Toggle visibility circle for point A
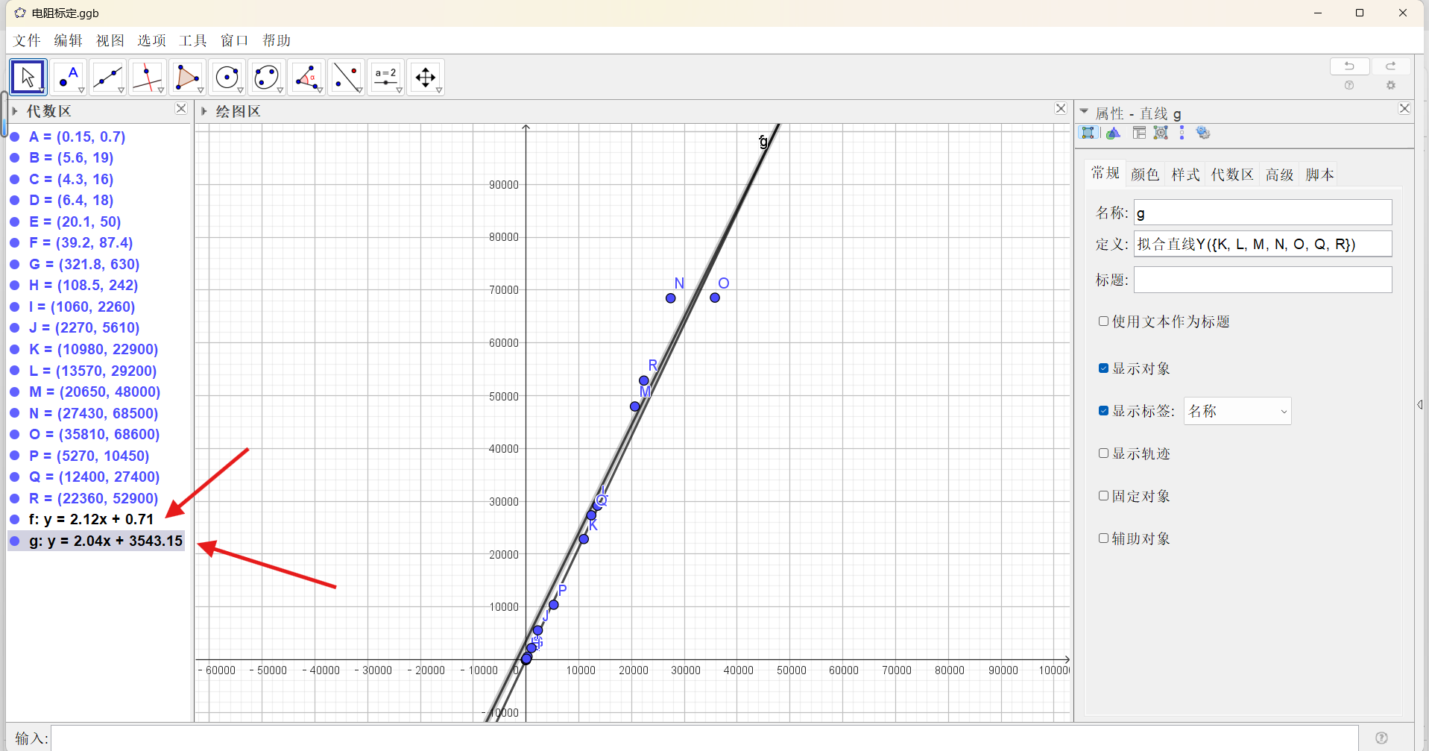This screenshot has height=751, width=1429. click(15, 137)
